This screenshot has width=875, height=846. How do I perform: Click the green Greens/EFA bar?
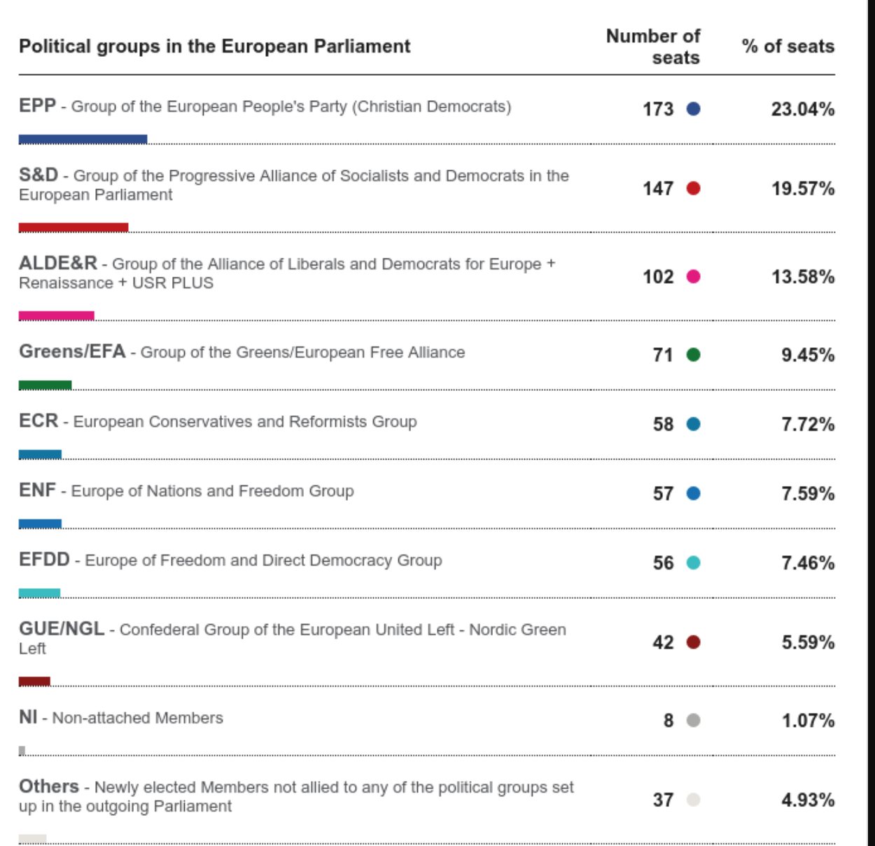(45, 385)
